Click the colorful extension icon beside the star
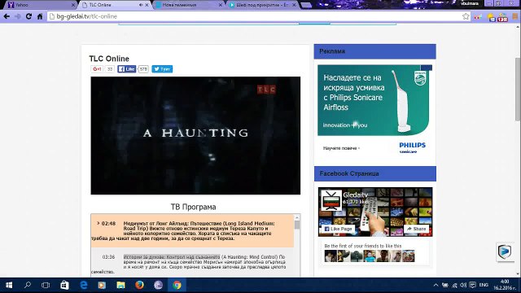 point(478,16)
